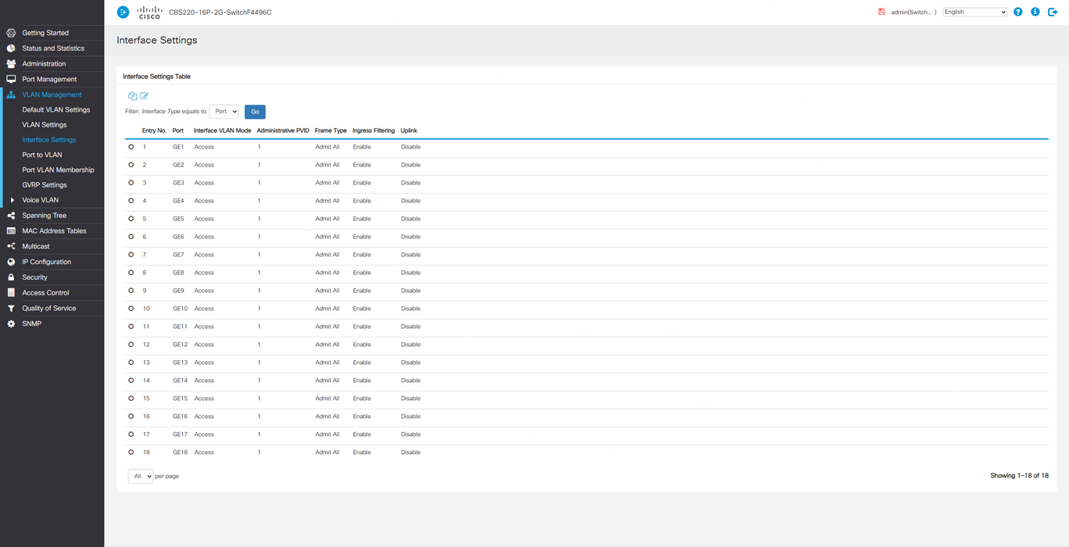1069x547 pixels.
Task: Collapse the navigation sidebar toggle icon
Action: click(123, 12)
